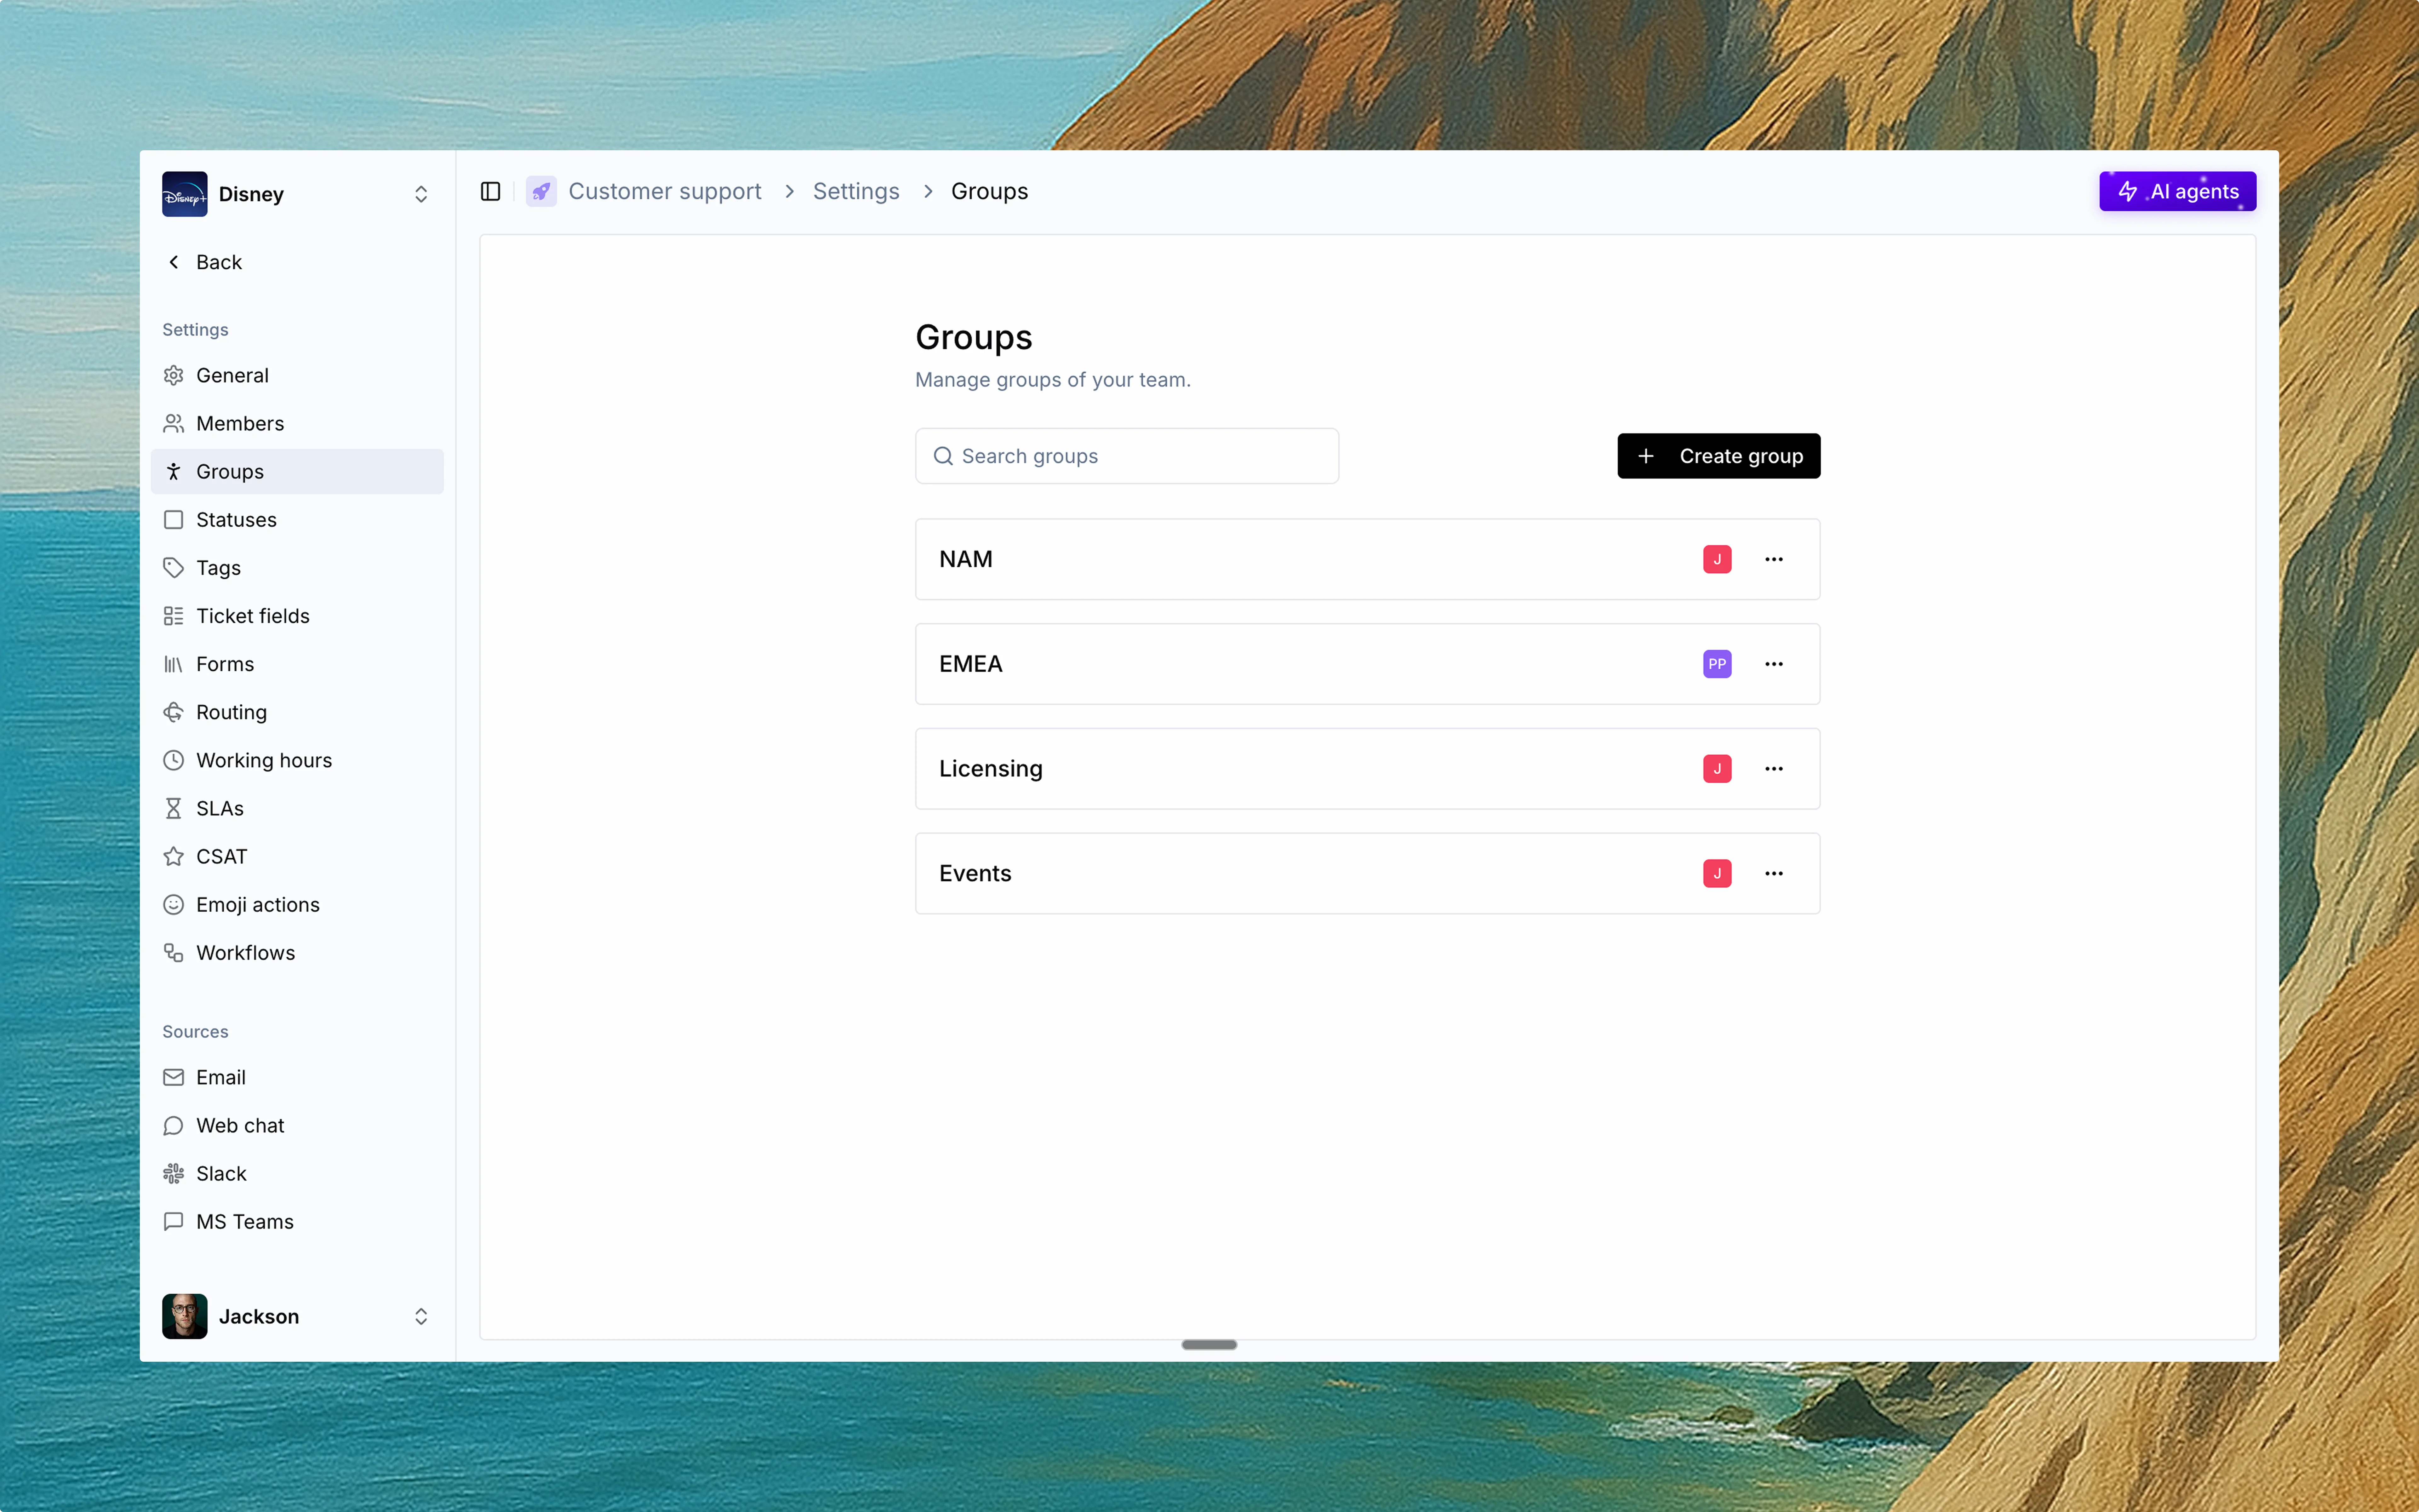
Task: Click the Web chat bubble icon
Action: point(174,1125)
